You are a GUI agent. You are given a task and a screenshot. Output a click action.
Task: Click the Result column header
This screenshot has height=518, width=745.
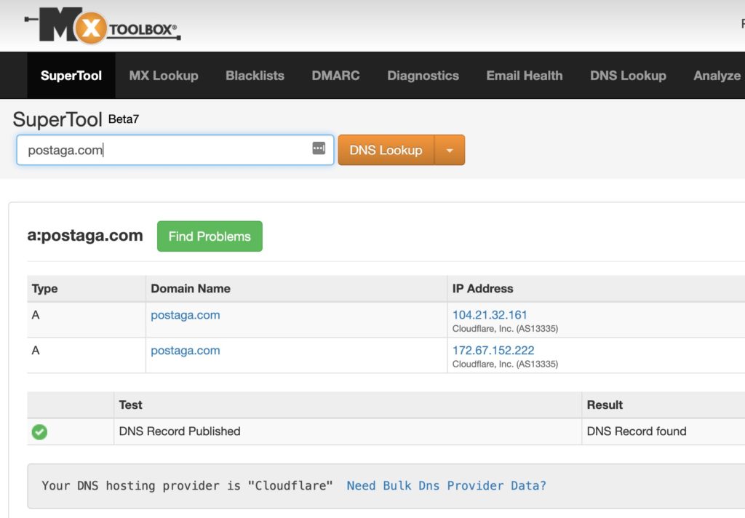pos(664,405)
